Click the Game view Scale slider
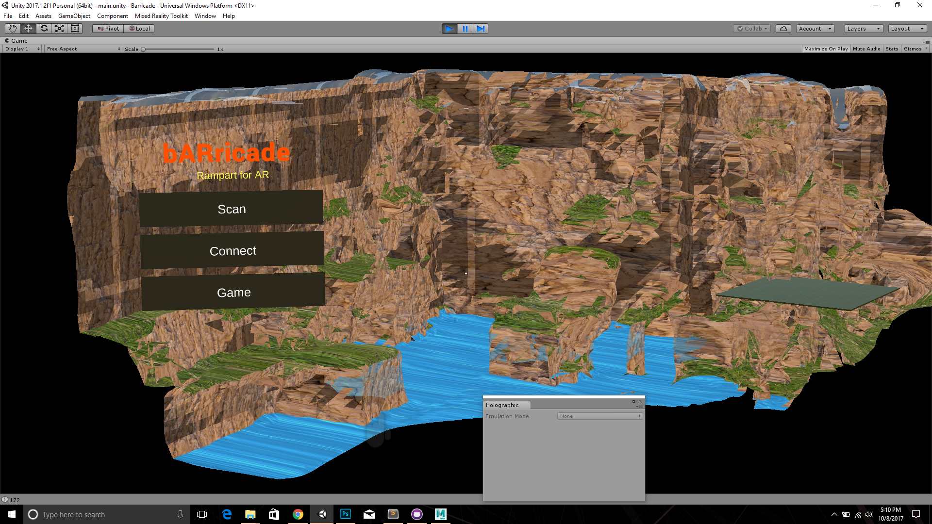932x524 pixels. 178,49
